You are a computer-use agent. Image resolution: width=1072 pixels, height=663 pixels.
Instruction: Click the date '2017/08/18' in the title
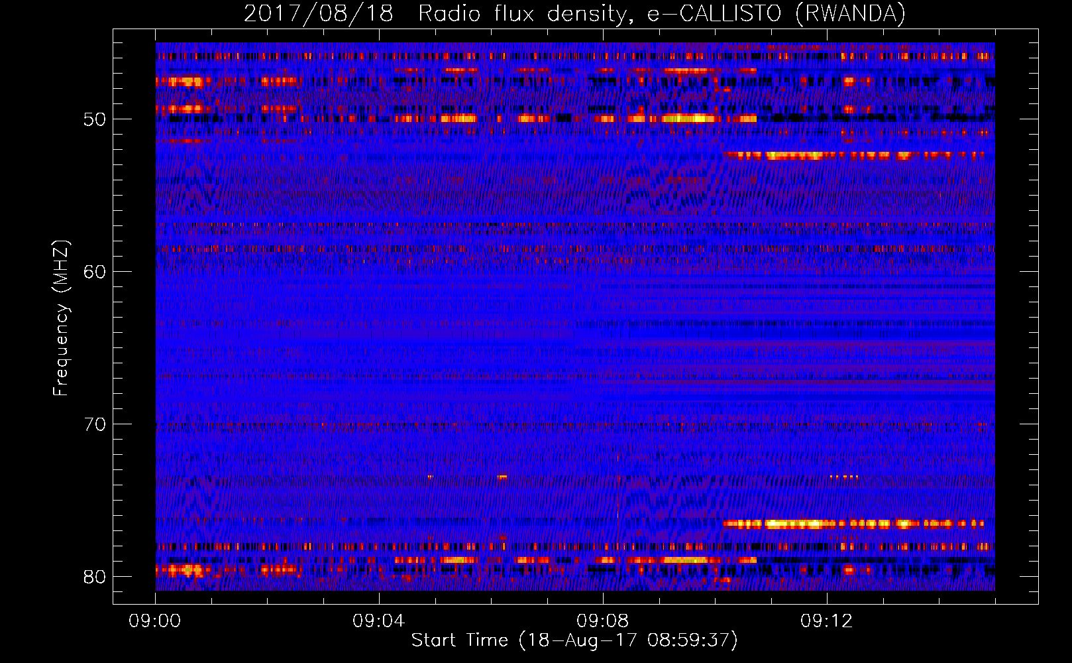click(x=319, y=14)
